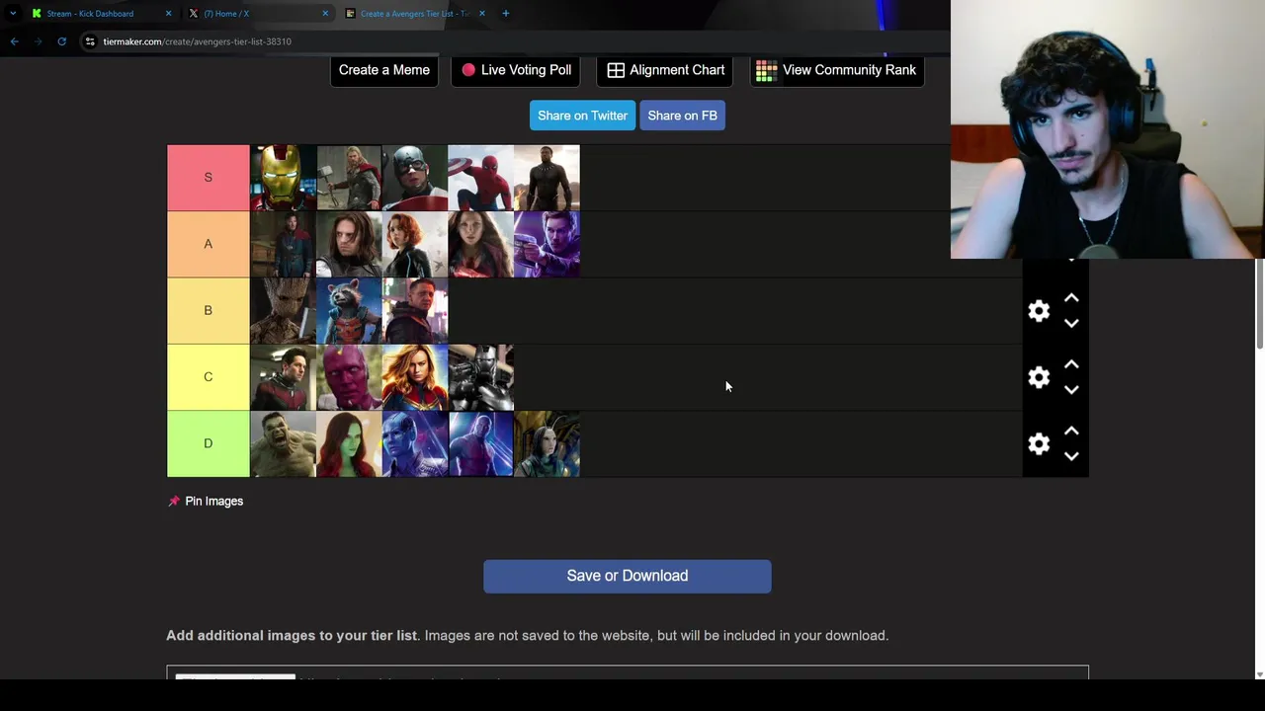
Task: Select Captain America image in S tier
Action: [x=415, y=178]
